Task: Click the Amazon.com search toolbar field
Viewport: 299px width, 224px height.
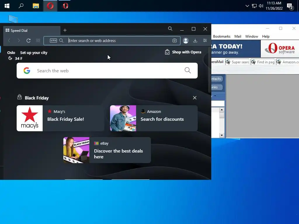Action: [x=288, y=62]
